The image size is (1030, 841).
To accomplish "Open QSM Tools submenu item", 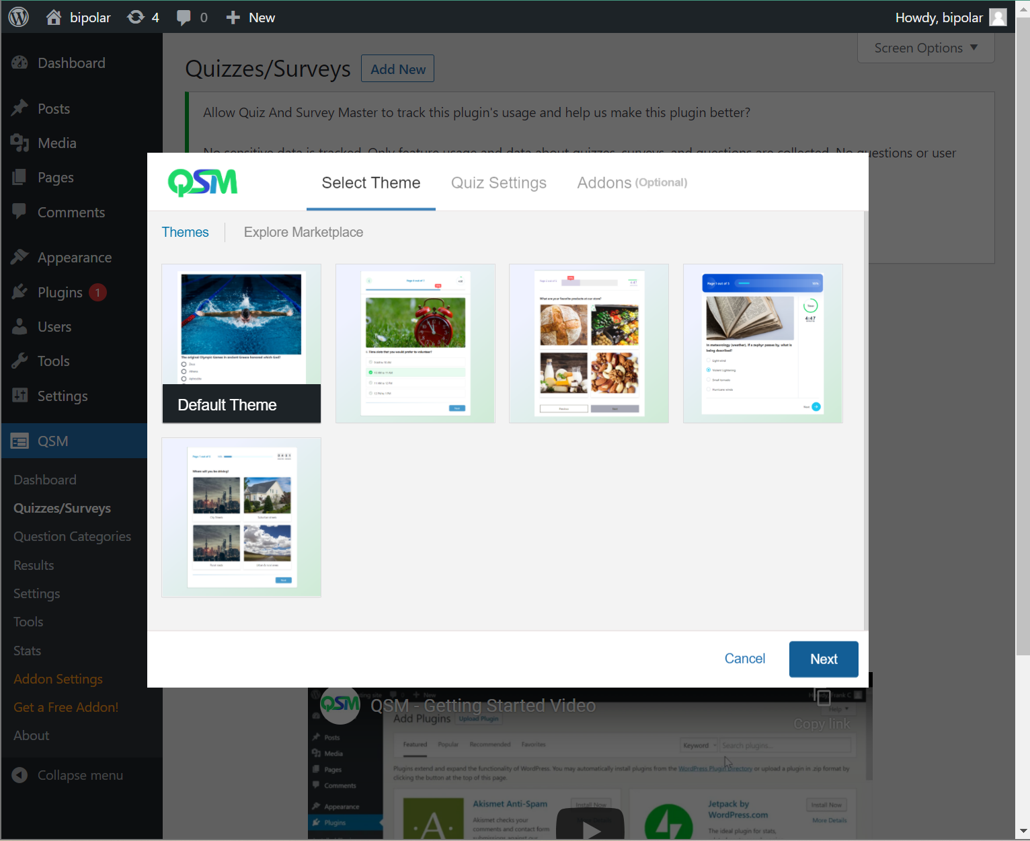I will [28, 622].
